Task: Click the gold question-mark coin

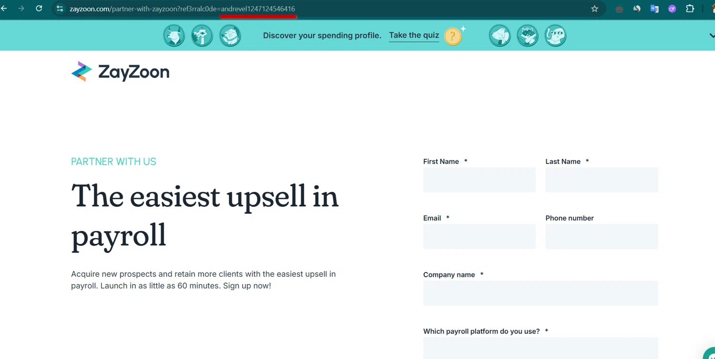Action: 453,36
